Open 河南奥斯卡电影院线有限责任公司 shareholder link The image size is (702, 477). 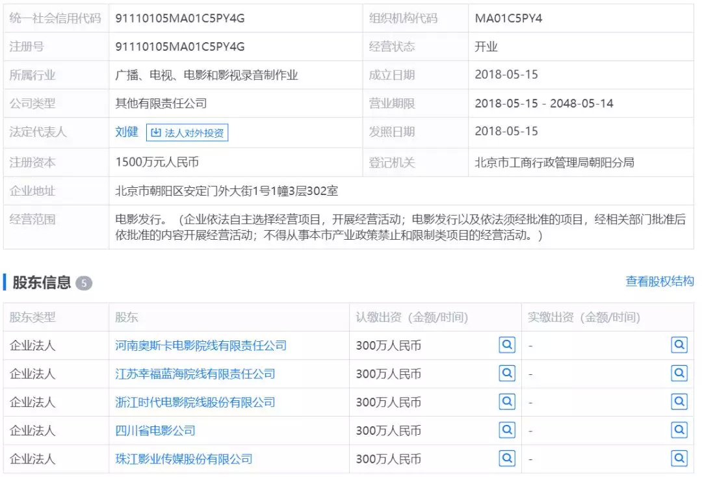[x=201, y=346]
